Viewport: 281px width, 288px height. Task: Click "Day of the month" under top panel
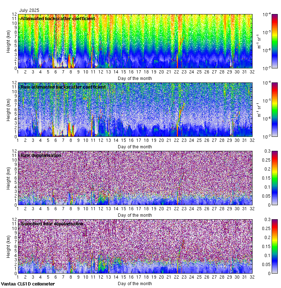click(x=135, y=78)
